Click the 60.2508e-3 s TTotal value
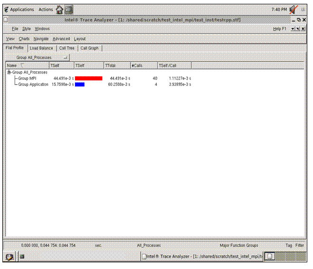The width and height of the screenshot is (313, 269). pyautogui.click(x=119, y=84)
